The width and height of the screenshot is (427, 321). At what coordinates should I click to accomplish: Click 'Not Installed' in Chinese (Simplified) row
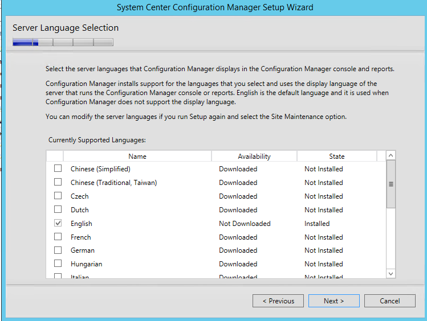coord(323,169)
